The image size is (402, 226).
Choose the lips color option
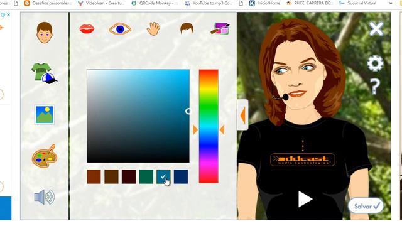tap(87, 29)
